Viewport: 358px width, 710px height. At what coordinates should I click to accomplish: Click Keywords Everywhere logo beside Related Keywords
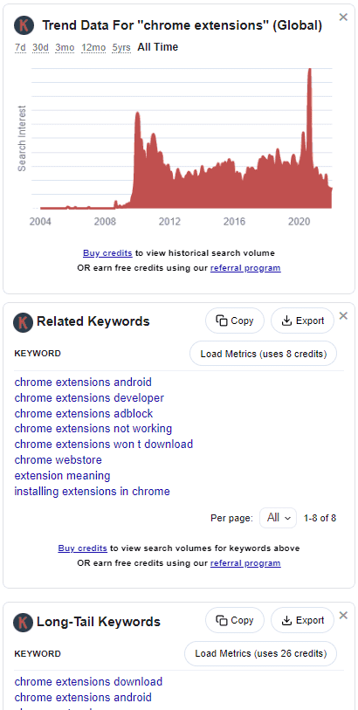tap(23, 322)
